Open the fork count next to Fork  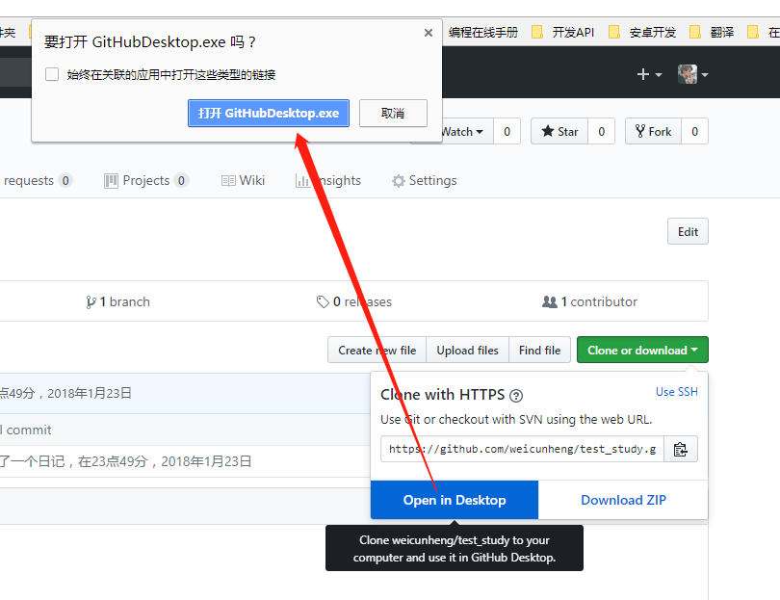694,132
